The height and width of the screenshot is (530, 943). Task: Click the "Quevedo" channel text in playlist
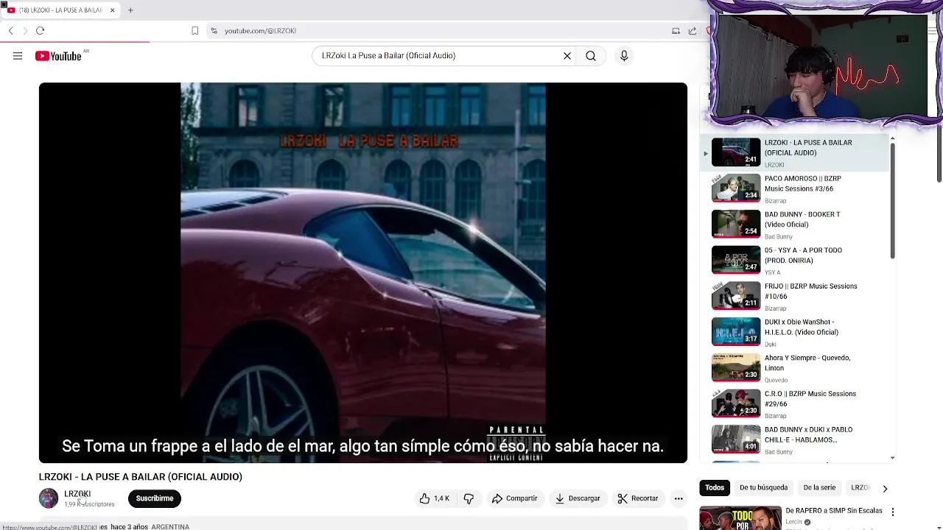tap(776, 381)
